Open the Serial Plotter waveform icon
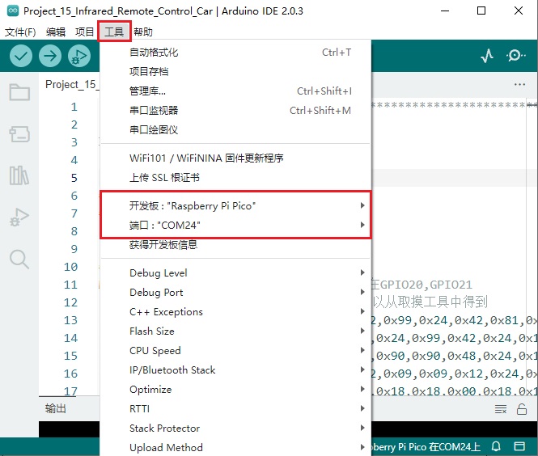 pos(487,56)
